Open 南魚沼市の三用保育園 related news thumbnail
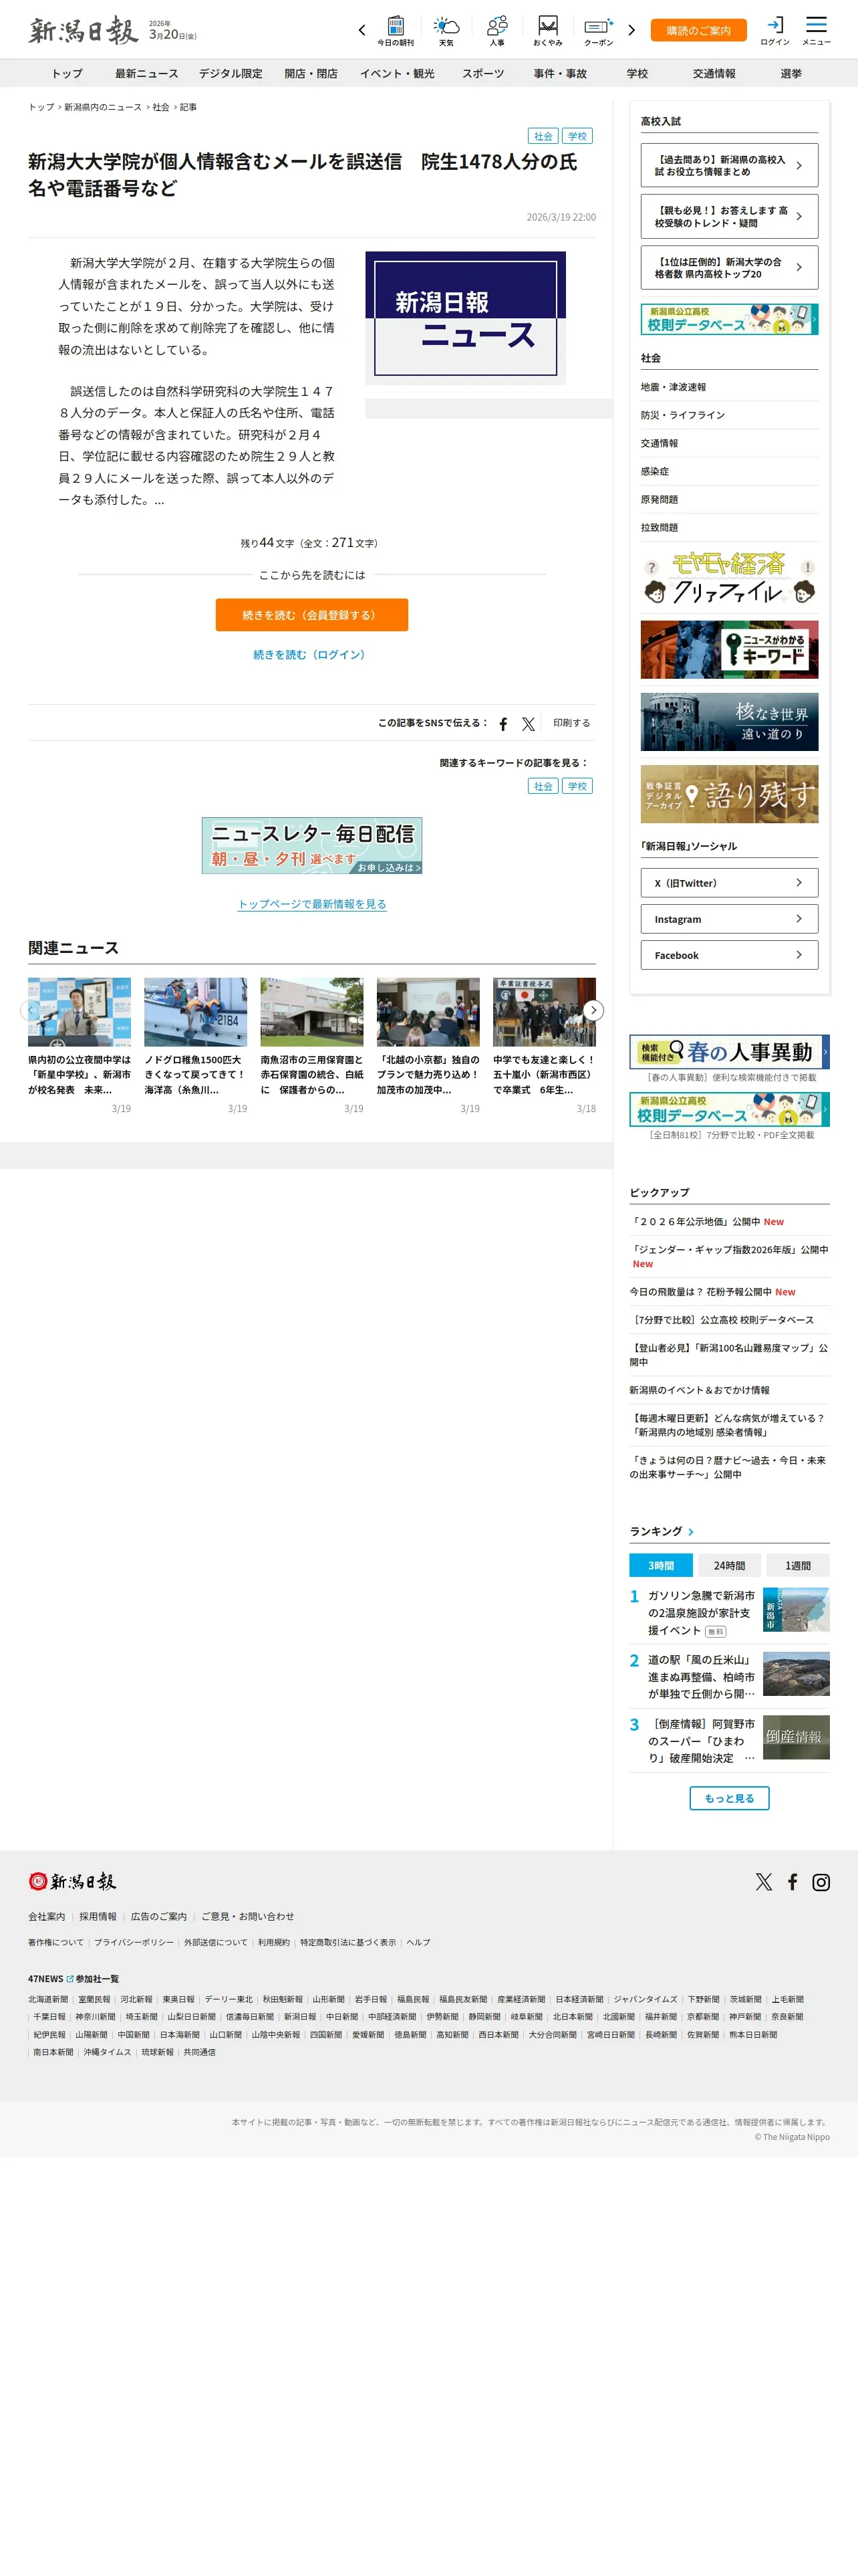 pos(311,1012)
